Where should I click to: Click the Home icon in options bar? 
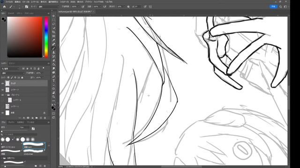click(4, 7)
